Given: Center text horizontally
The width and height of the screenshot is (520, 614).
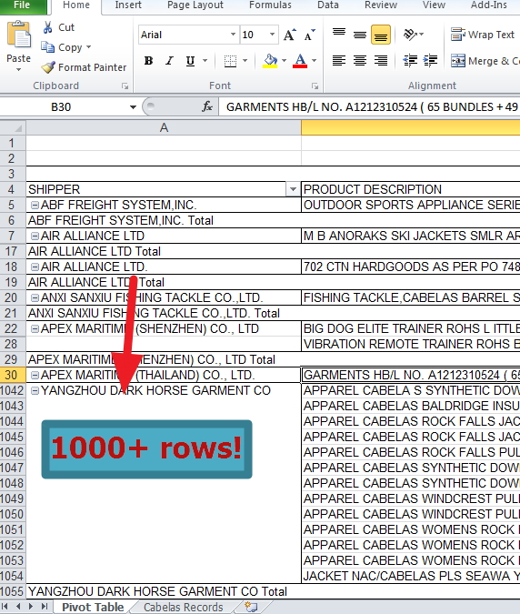Looking at the screenshot, I should [x=360, y=61].
